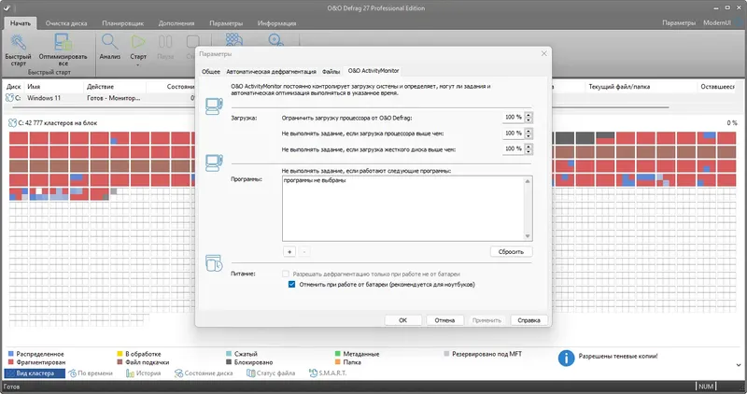Viewport: 747px width, 394px height.
Task: Click the Пауза icon in the ribbon
Action: 165,42
